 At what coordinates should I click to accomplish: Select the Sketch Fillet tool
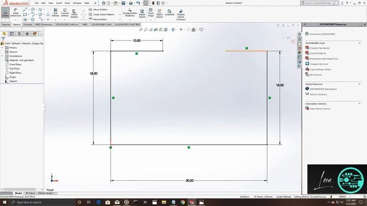pos(40,19)
